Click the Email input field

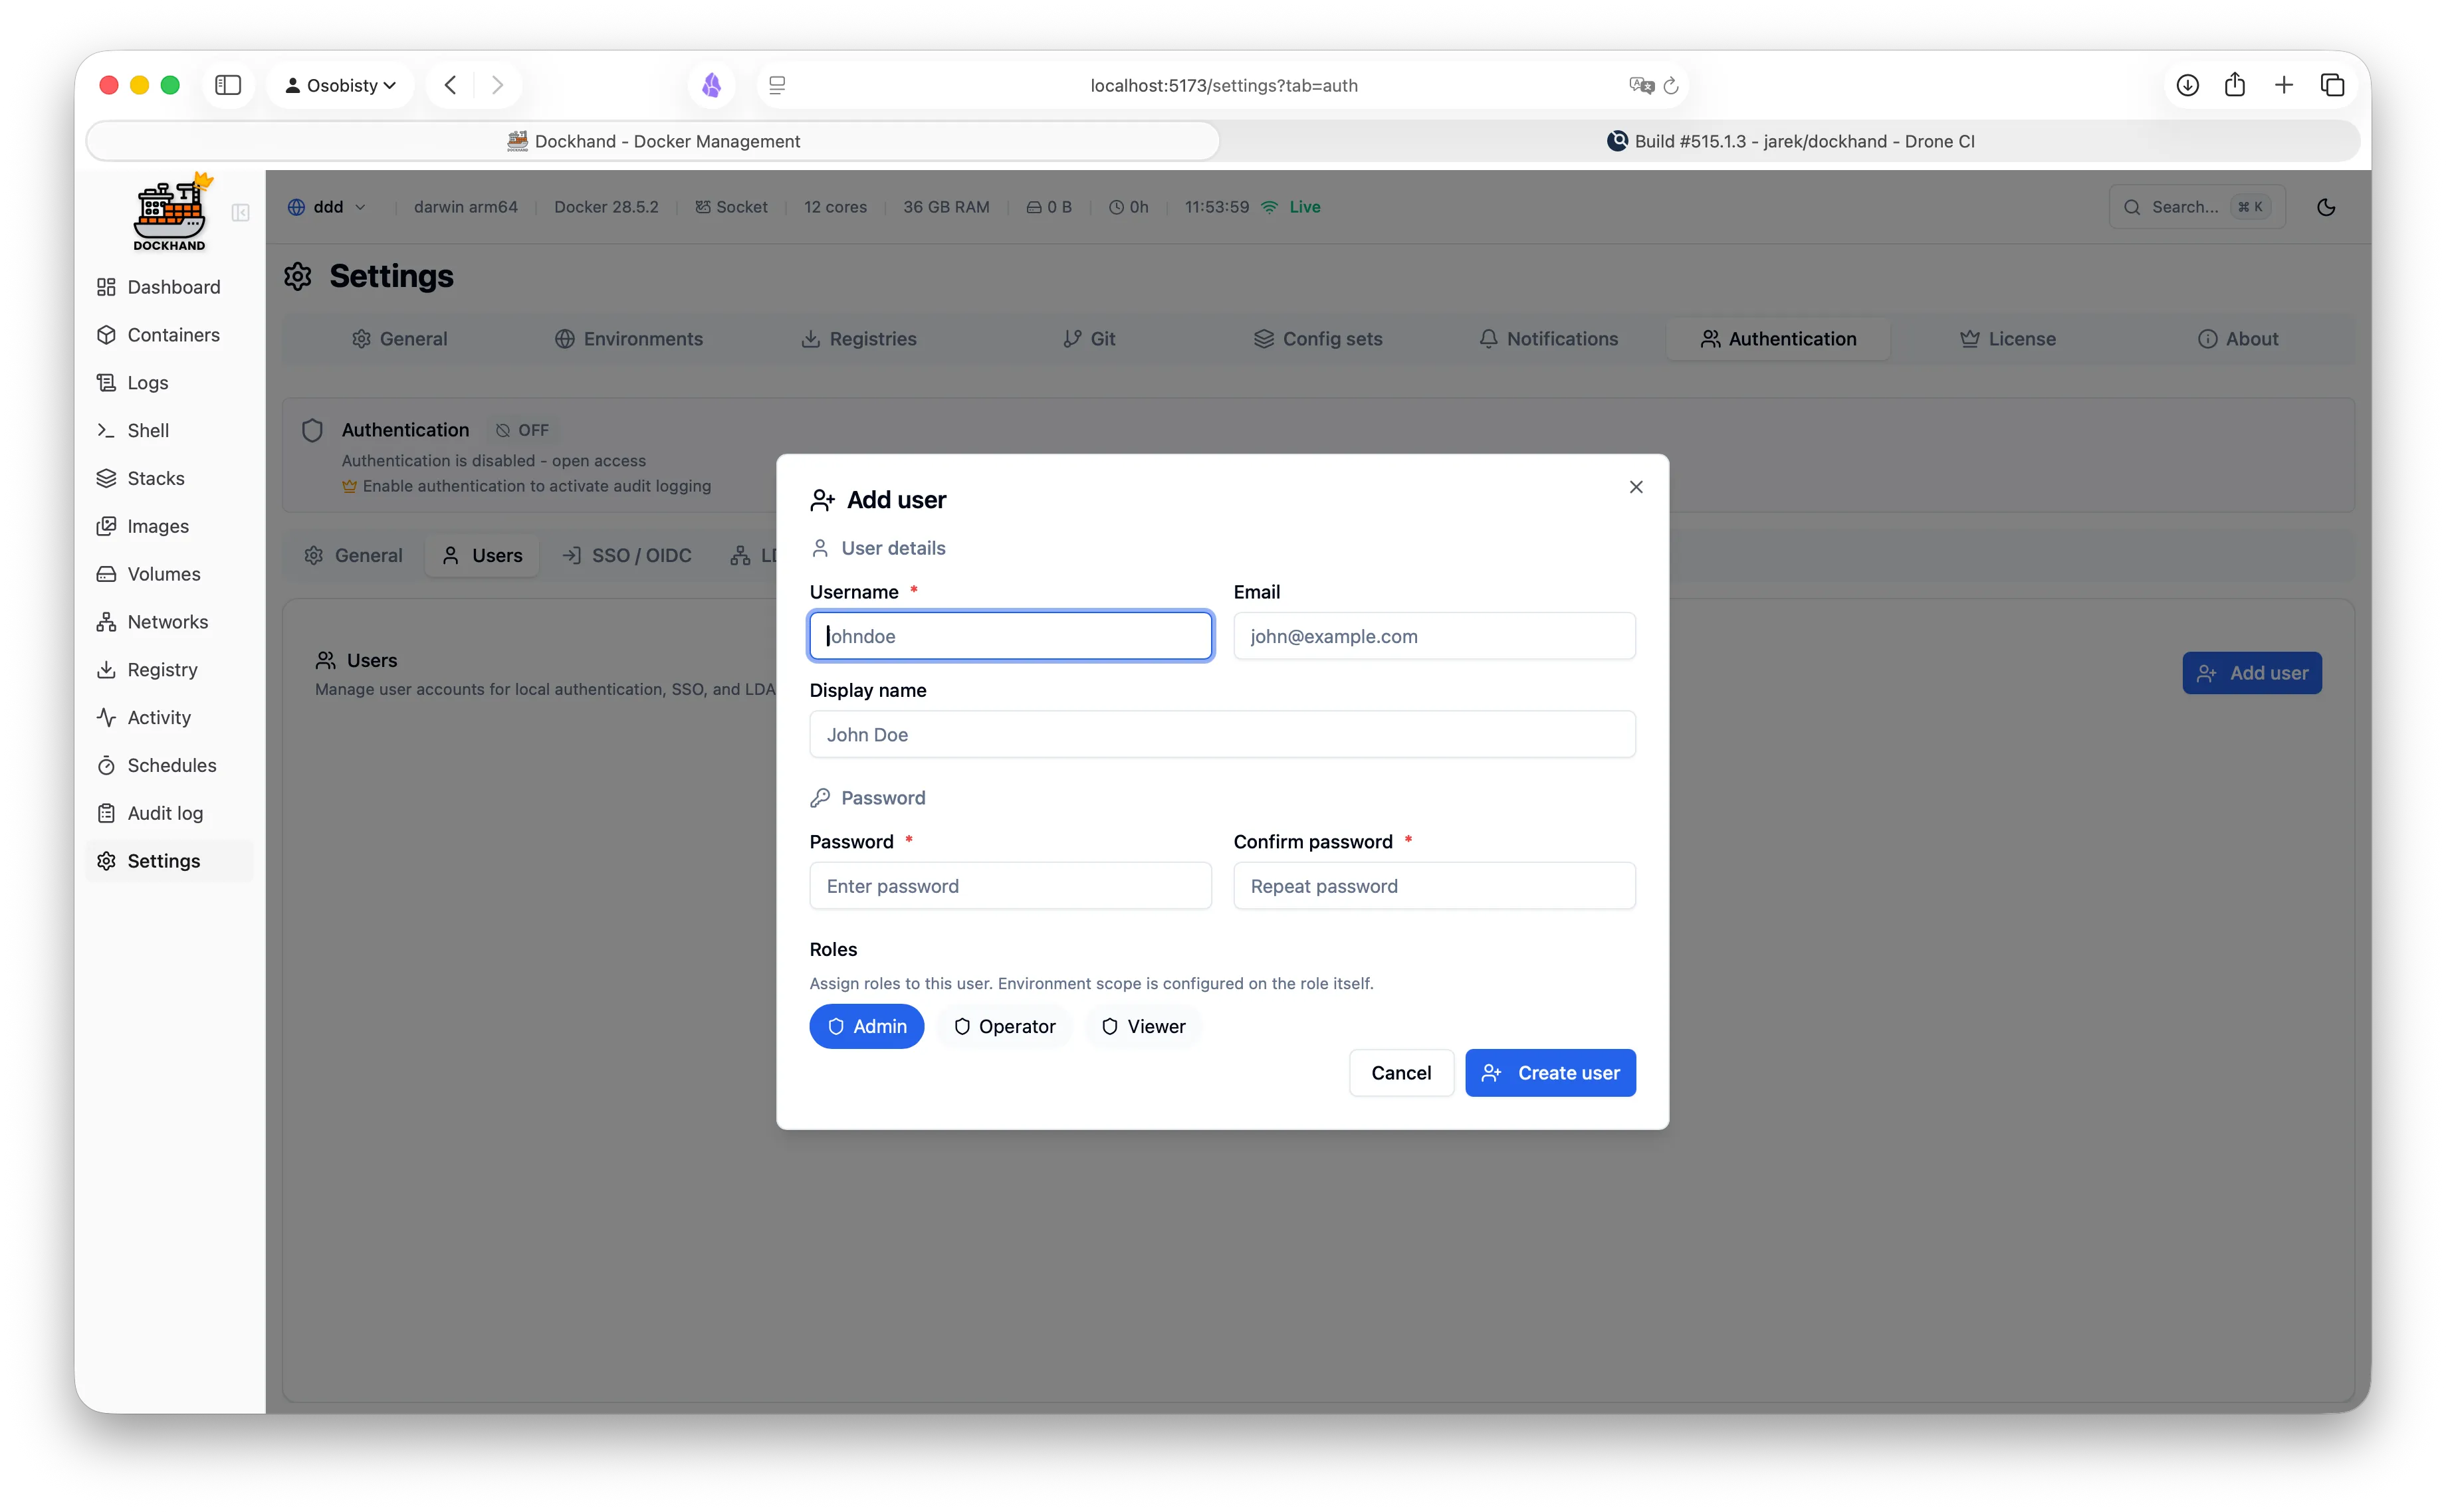[x=1434, y=635]
